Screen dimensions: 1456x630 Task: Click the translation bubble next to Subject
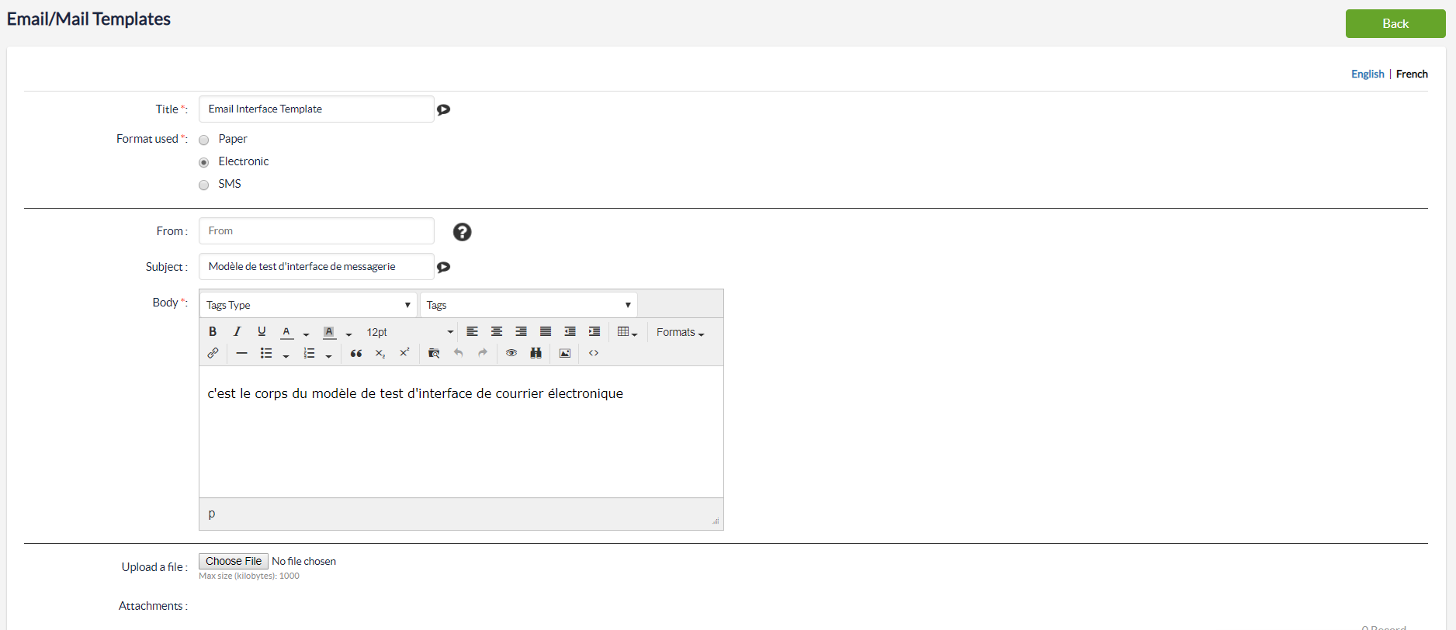click(444, 267)
